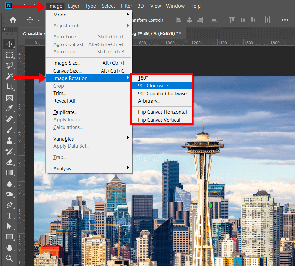Open the Photoshop Home screen

(x=12, y=20)
